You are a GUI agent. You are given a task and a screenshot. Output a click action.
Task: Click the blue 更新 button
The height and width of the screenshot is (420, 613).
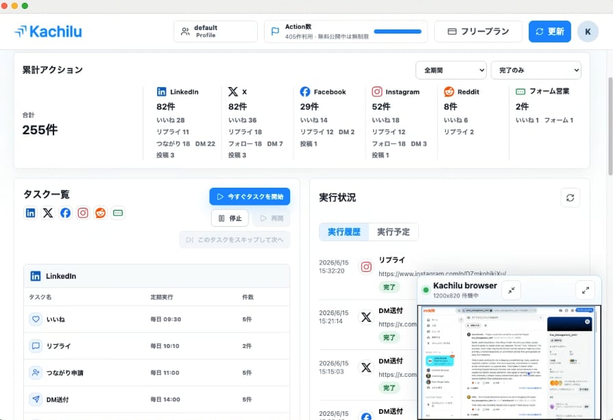550,32
